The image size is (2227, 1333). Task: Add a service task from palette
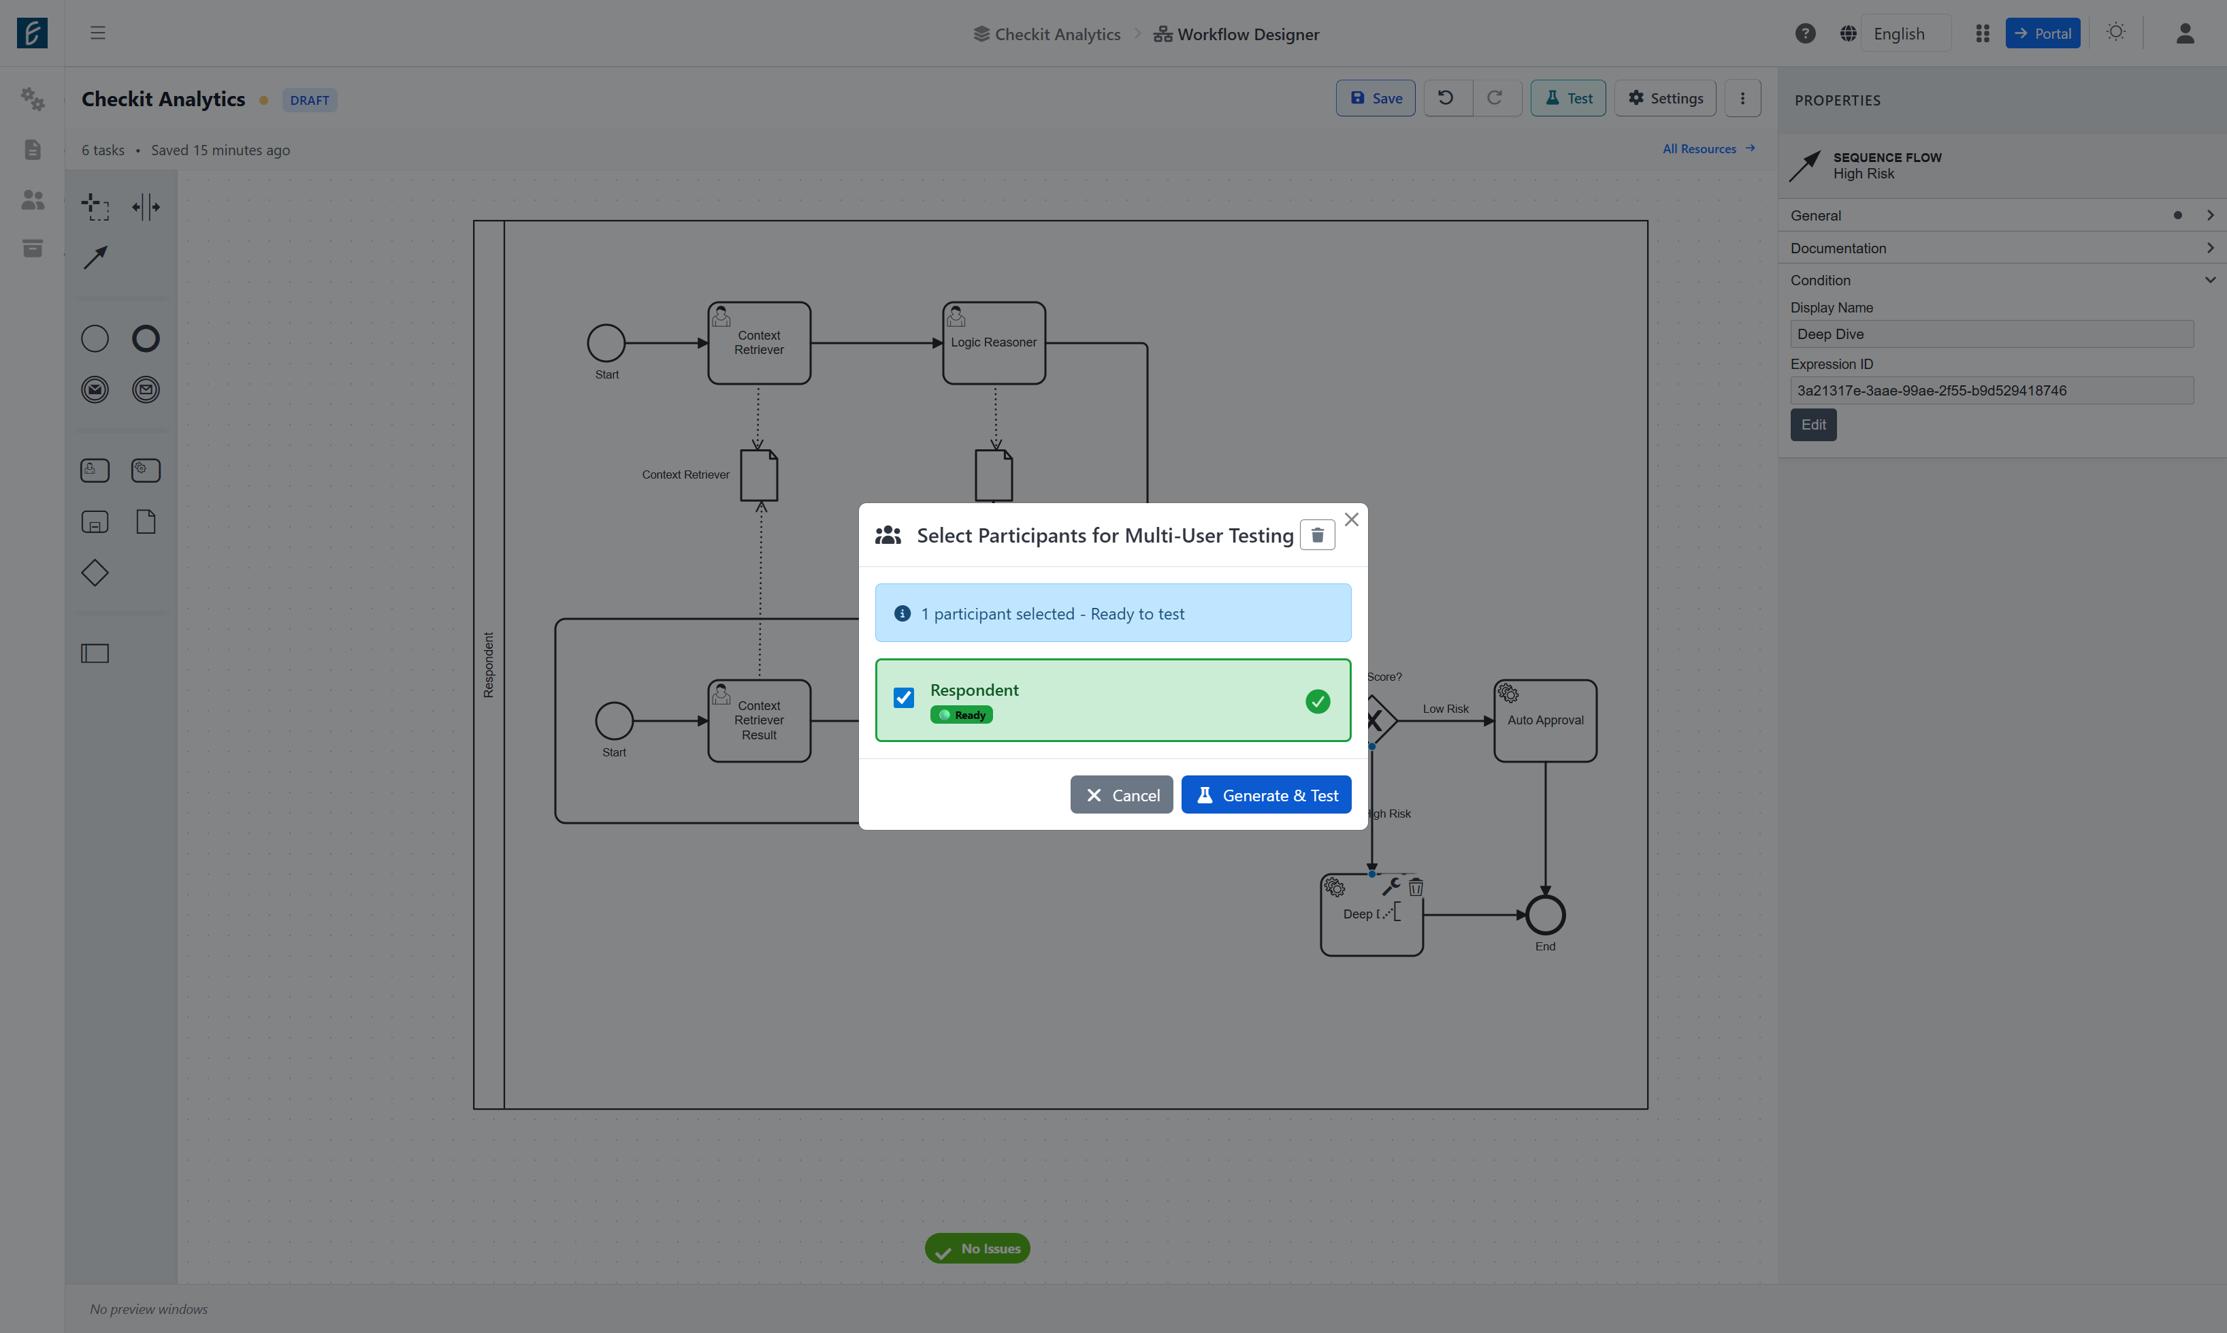146,470
